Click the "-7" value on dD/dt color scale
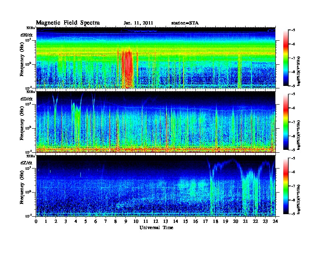This screenshot has width=328, height=254. (x=293, y=122)
